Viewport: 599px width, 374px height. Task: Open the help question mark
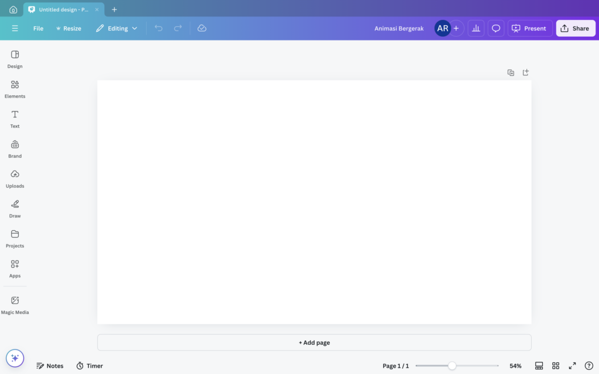(589, 366)
